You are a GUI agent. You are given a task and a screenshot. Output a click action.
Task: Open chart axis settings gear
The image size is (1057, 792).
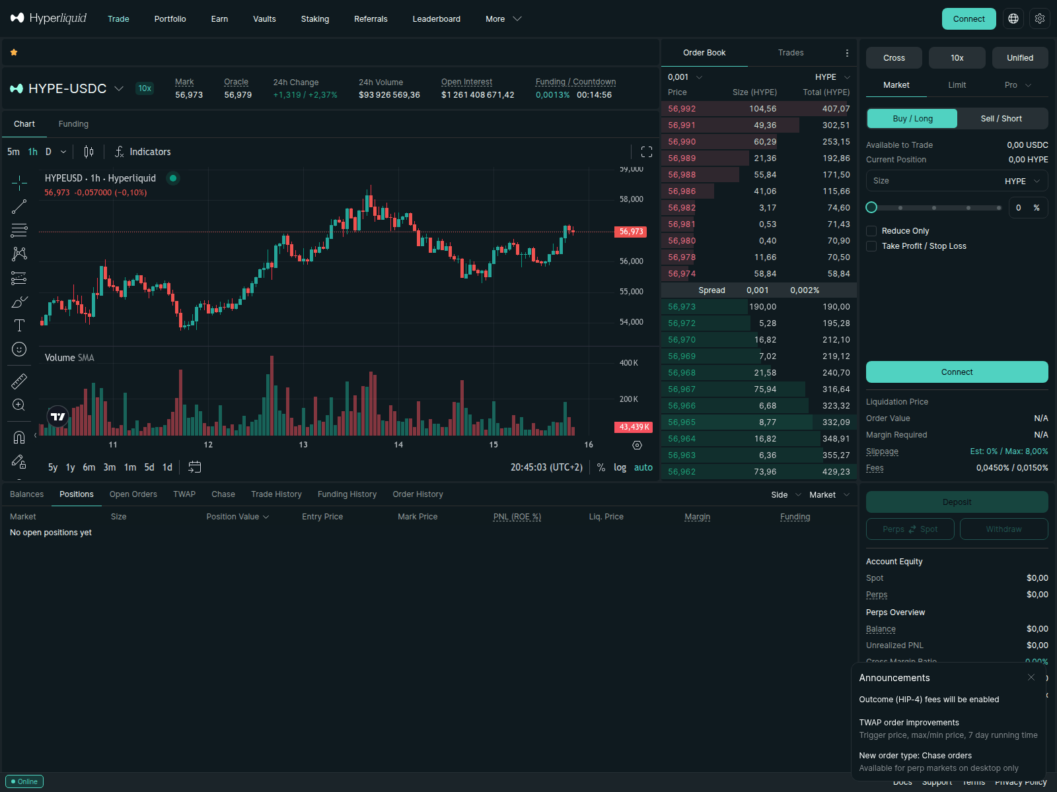(637, 445)
